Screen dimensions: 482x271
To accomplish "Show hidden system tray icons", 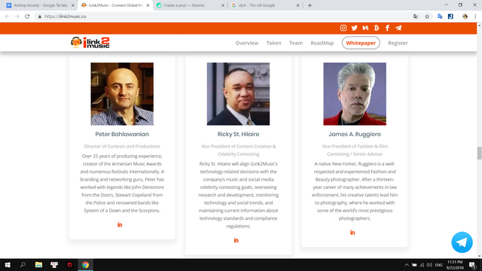I will point(407,265).
